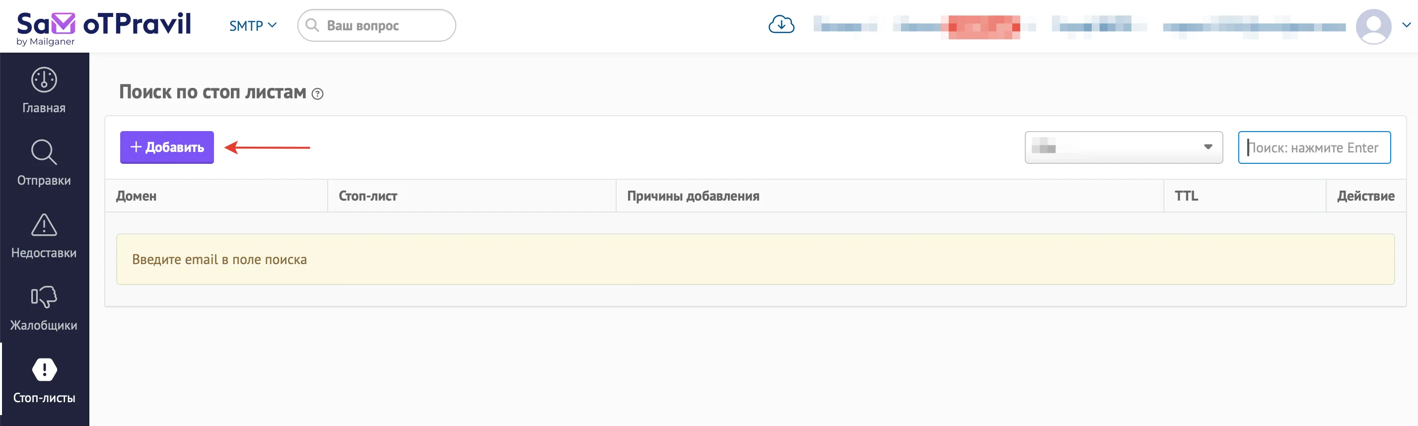Click the TTL column header
1418x426 pixels.
pos(1186,196)
